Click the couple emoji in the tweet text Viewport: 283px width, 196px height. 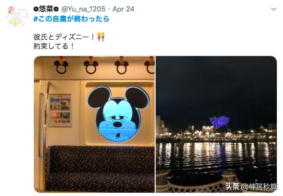pos(101,37)
